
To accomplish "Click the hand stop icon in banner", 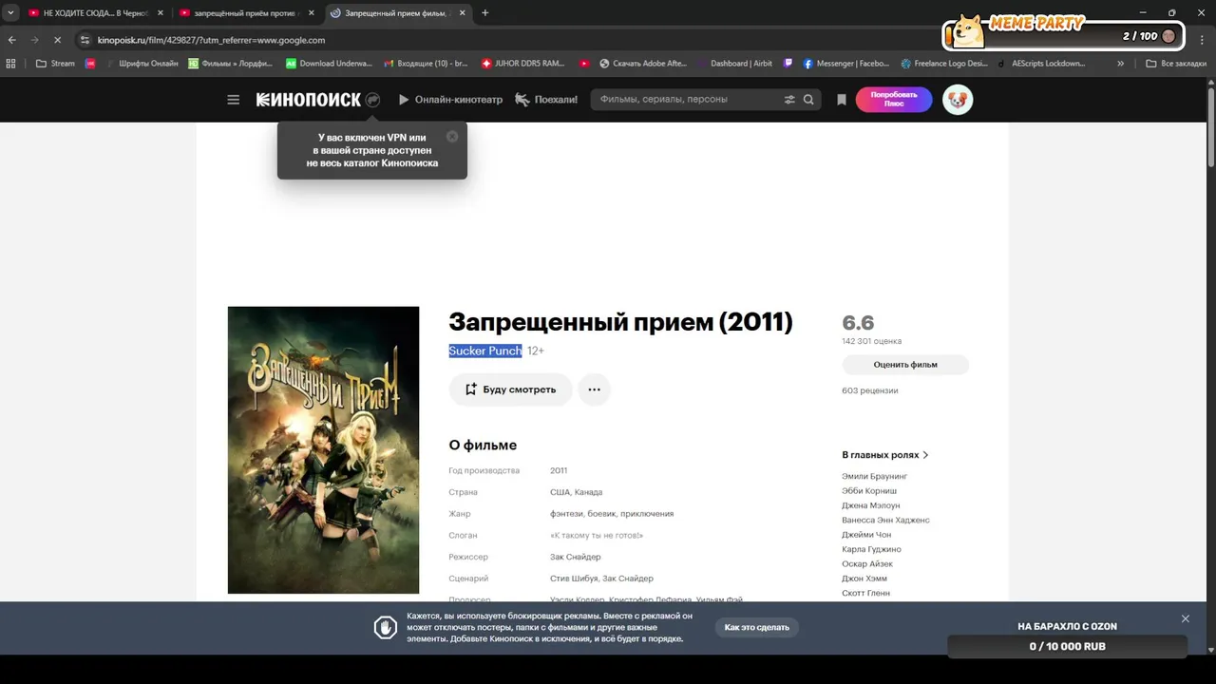I will pos(385,627).
